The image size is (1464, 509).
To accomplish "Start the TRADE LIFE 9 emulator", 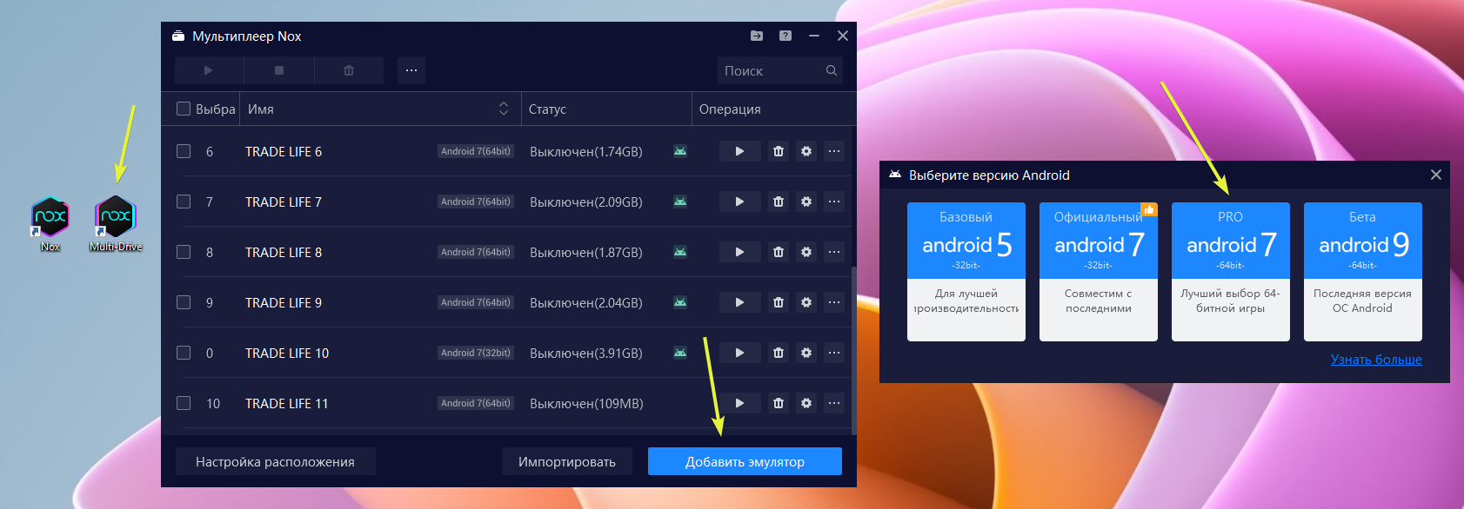I will pyautogui.click(x=739, y=302).
